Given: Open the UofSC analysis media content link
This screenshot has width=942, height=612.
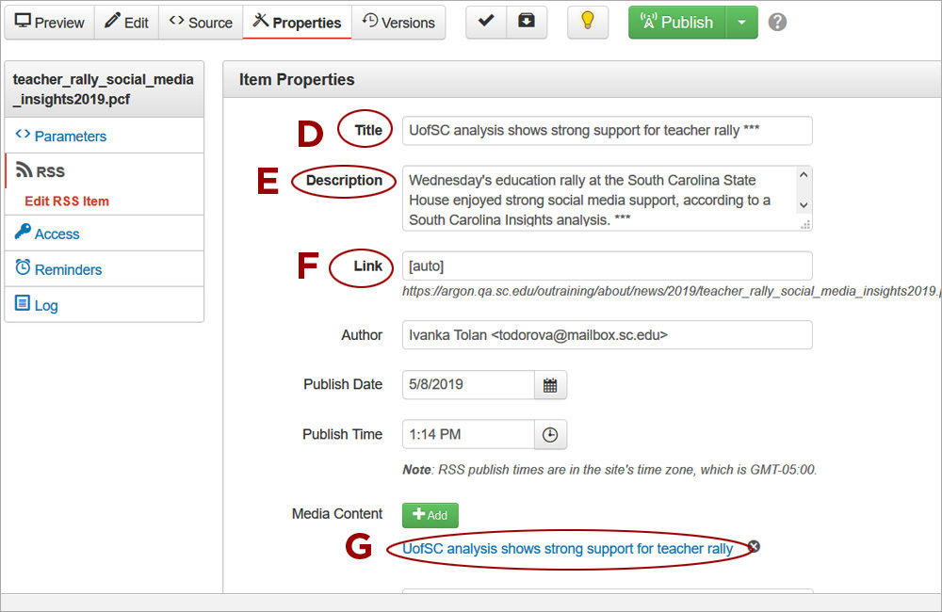Looking at the screenshot, I should (567, 548).
